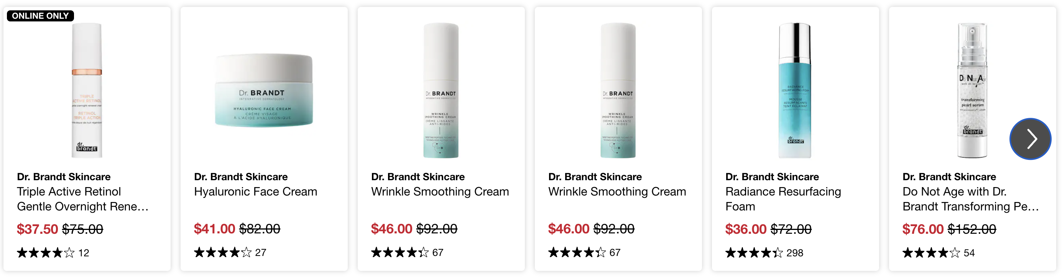The image size is (1062, 277).
Task: View star rating with 27 reviews
Action: (x=230, y=252)
